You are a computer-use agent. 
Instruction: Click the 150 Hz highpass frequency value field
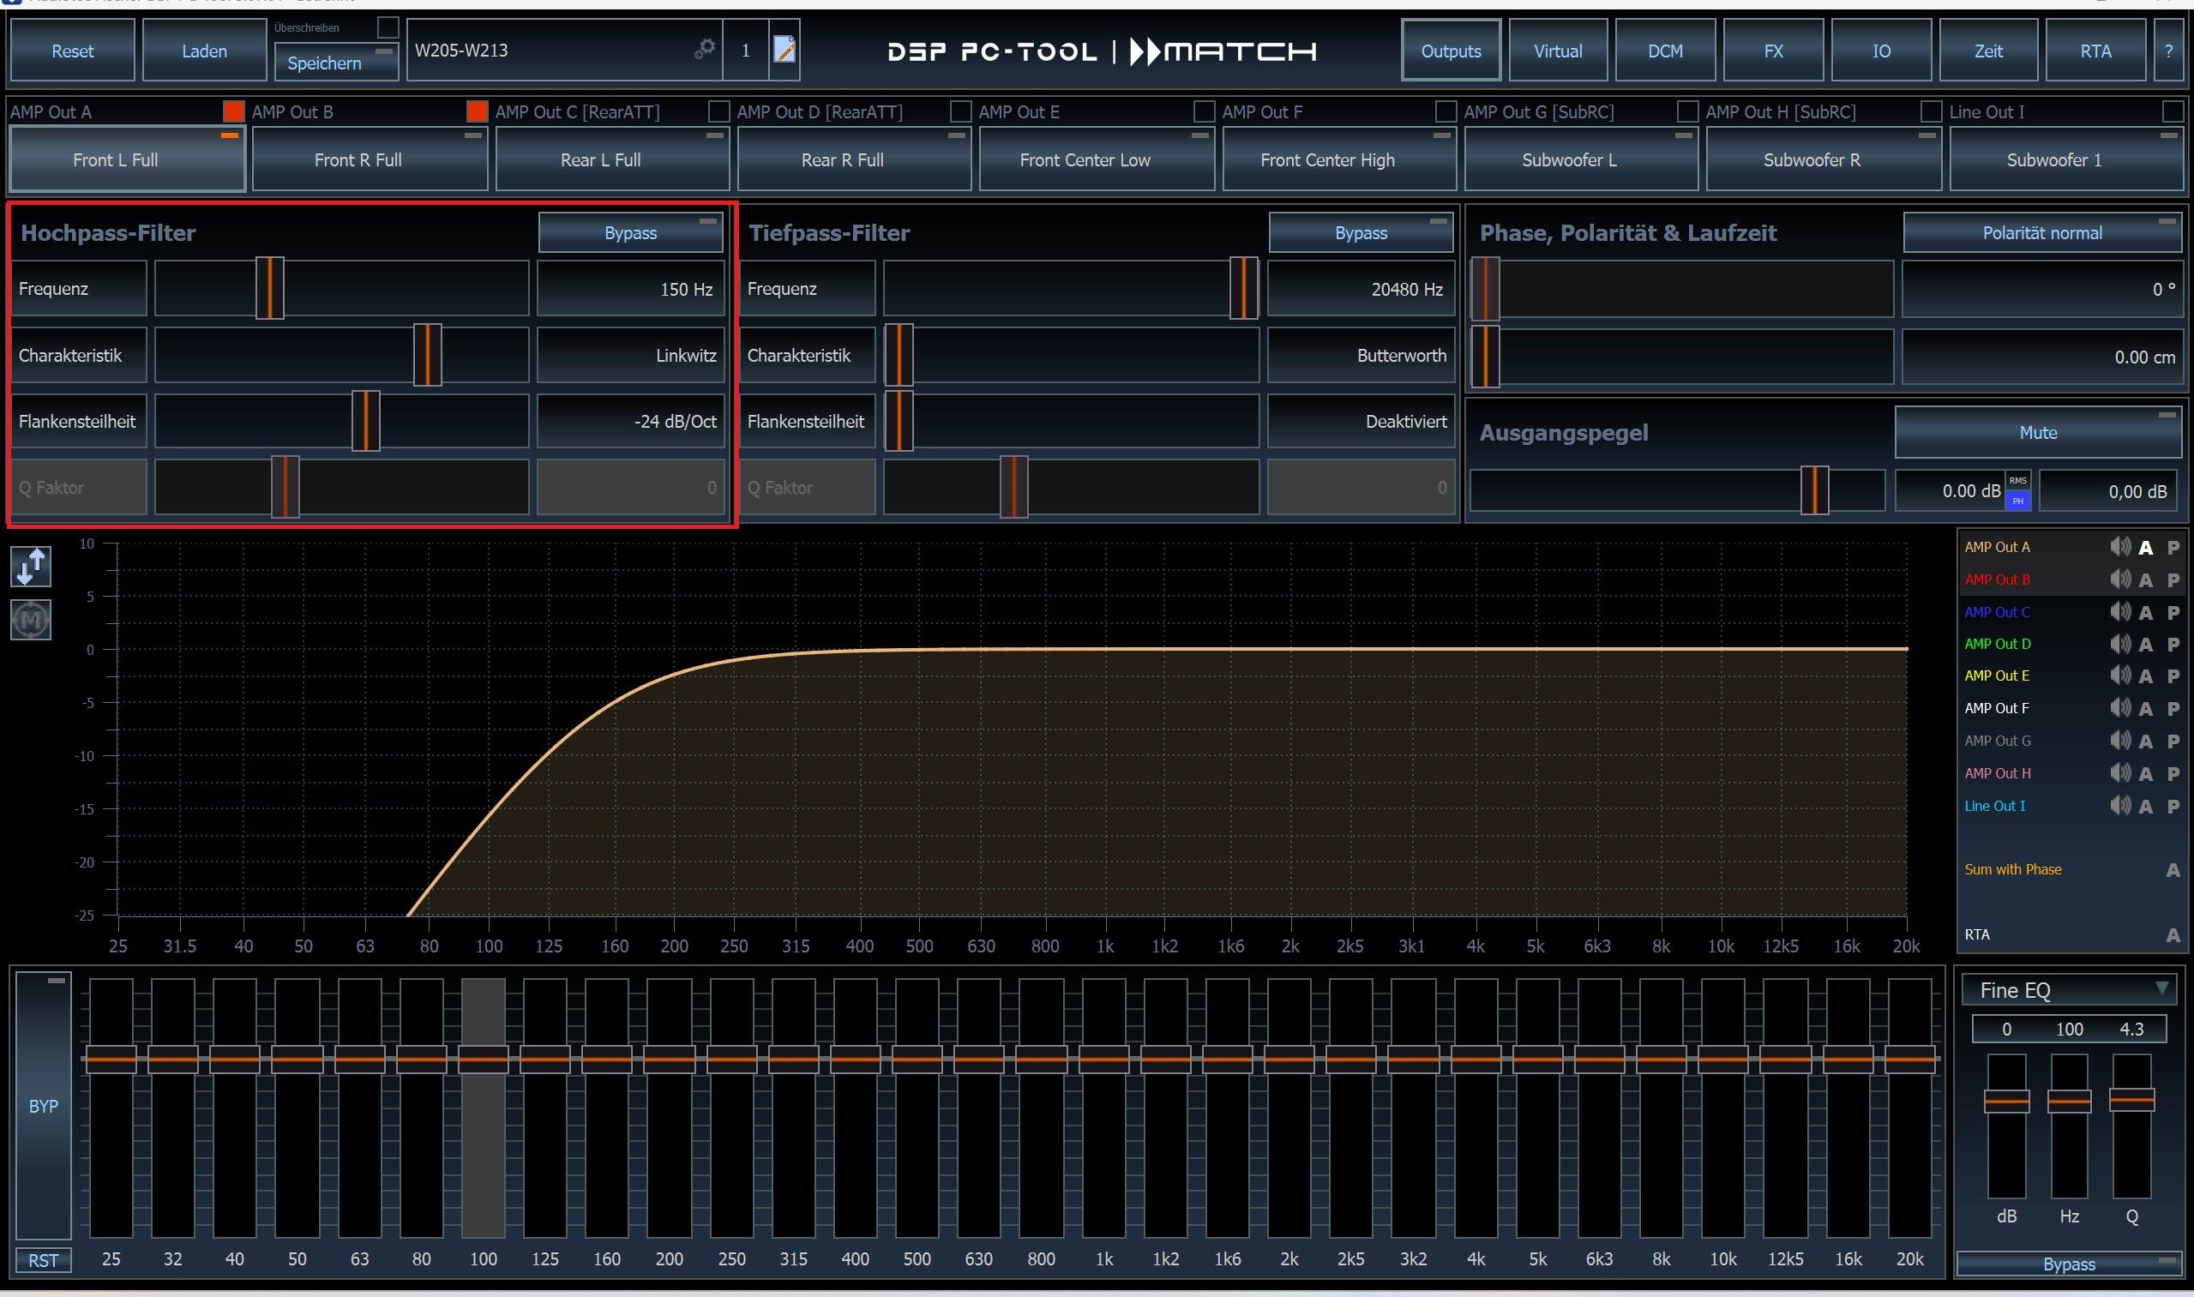(x=630, y=288)
